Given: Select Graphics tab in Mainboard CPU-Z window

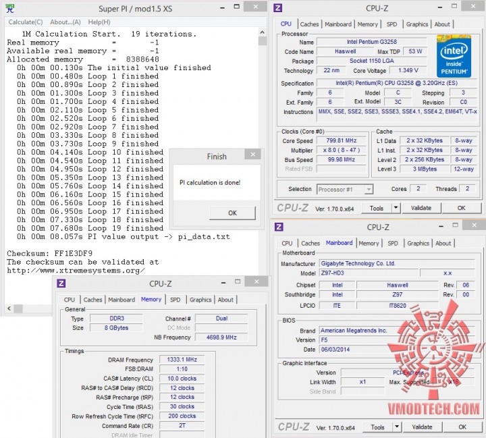Looking at the screenshot, I should click(418, 244).
